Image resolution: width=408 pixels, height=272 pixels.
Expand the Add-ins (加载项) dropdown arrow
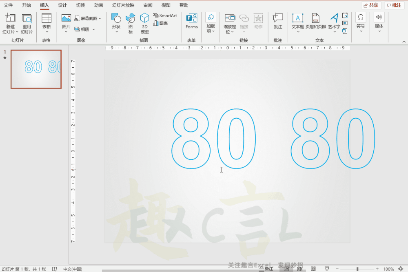pos(213,31)
